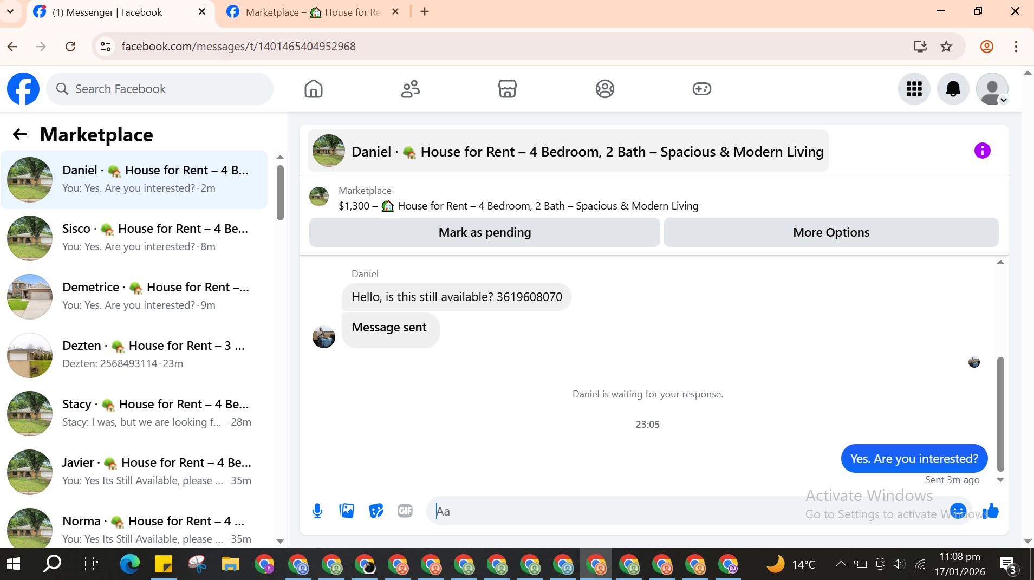
Task: Open Microsoft Edge from taskbar
Action: [x=130, y=564]
